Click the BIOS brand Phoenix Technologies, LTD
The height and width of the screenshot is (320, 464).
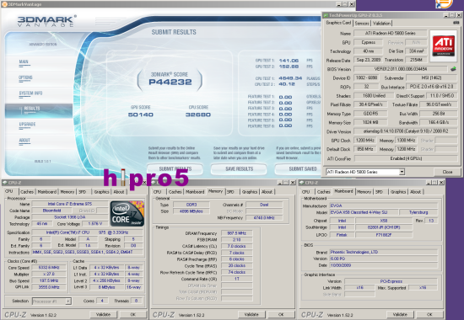click(x=384, y=252)
